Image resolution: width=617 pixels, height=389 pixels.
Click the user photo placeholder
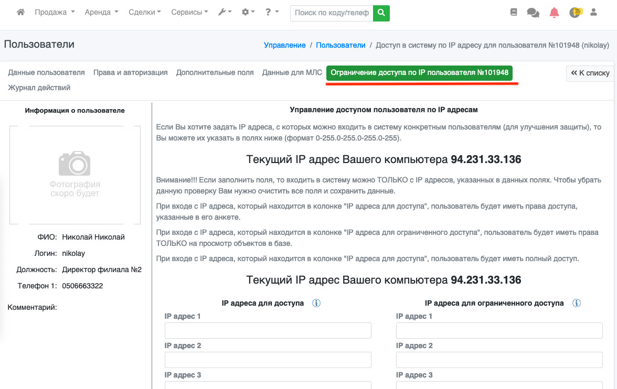[75, 175]
